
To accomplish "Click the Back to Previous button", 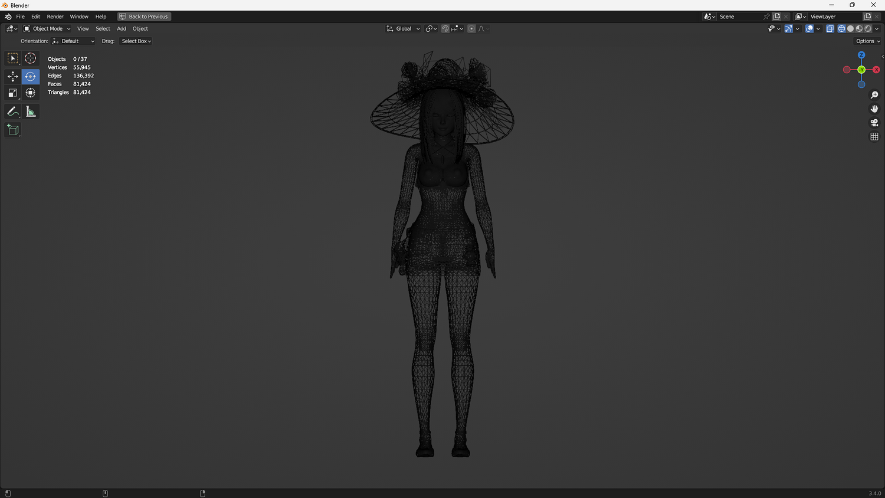I will (144, 17).
